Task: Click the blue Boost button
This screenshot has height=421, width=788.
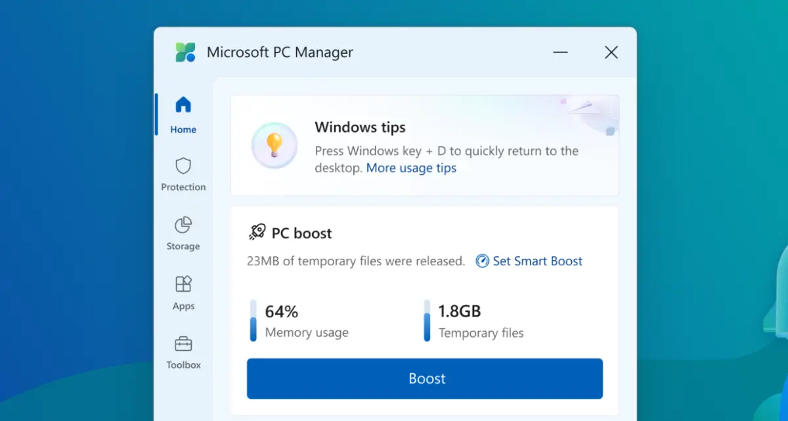Action: pos(425,378)
